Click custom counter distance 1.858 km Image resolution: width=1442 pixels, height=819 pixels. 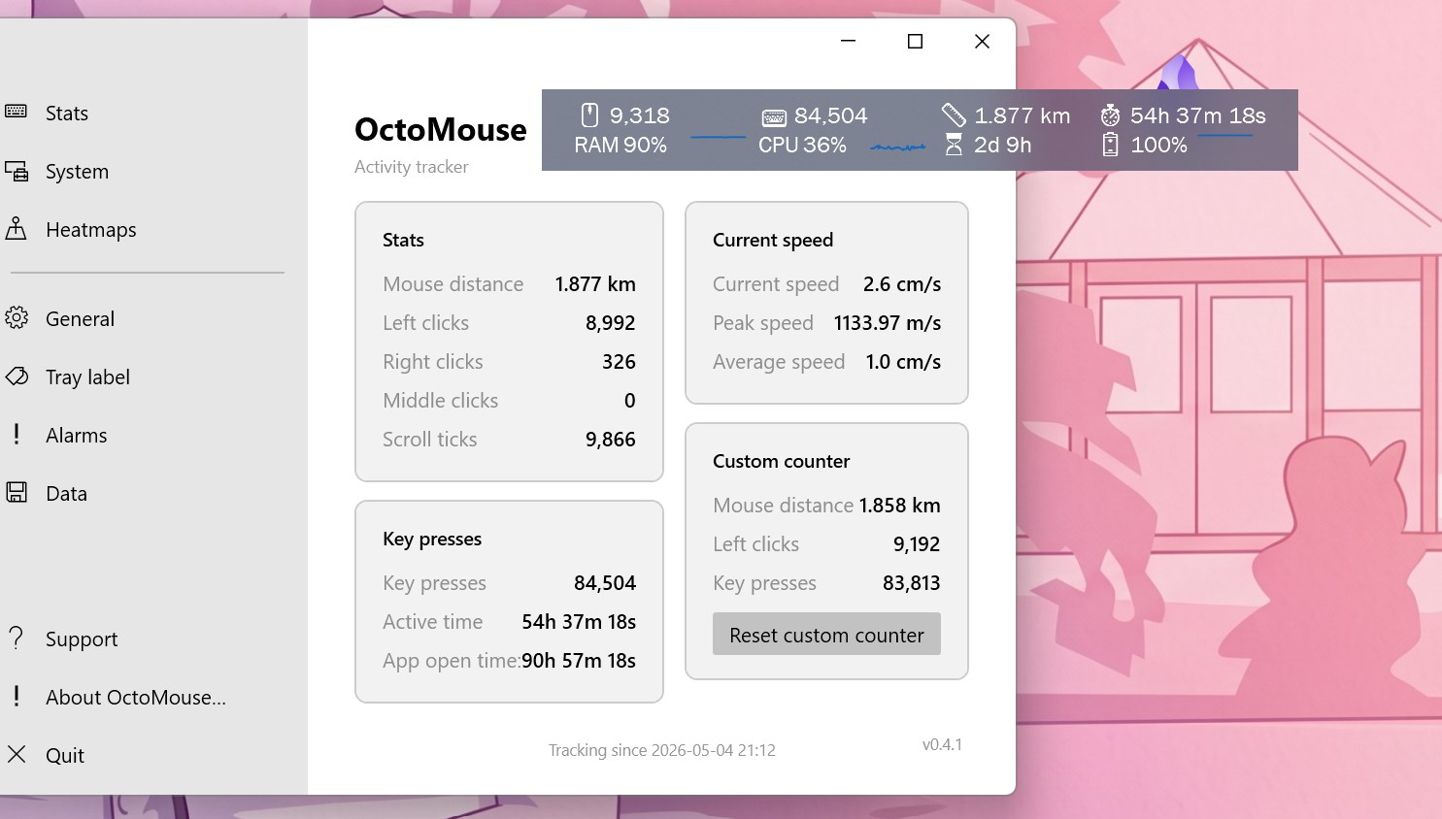point(900,506)
